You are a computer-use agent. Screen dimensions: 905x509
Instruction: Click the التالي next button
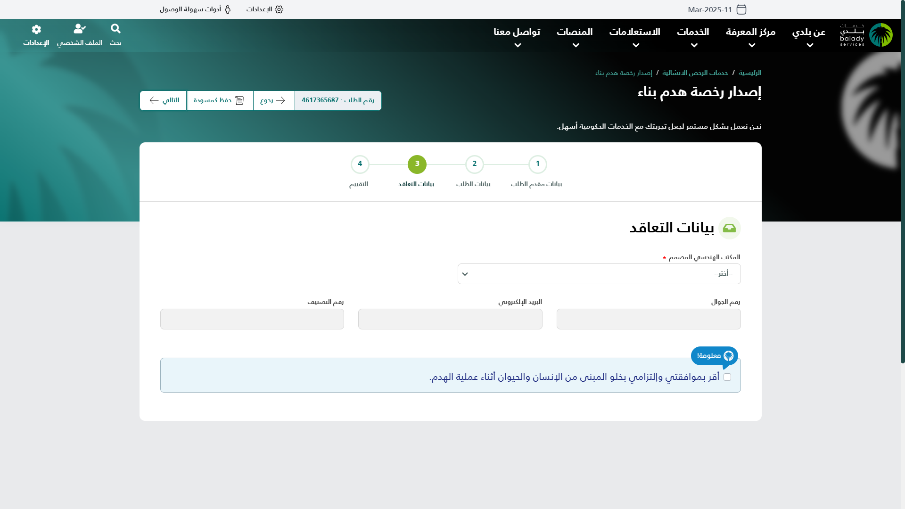pyautogui.click(x=164, y=100)
